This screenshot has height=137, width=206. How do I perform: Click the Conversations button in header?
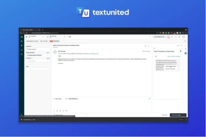click(x=159, y=37)
